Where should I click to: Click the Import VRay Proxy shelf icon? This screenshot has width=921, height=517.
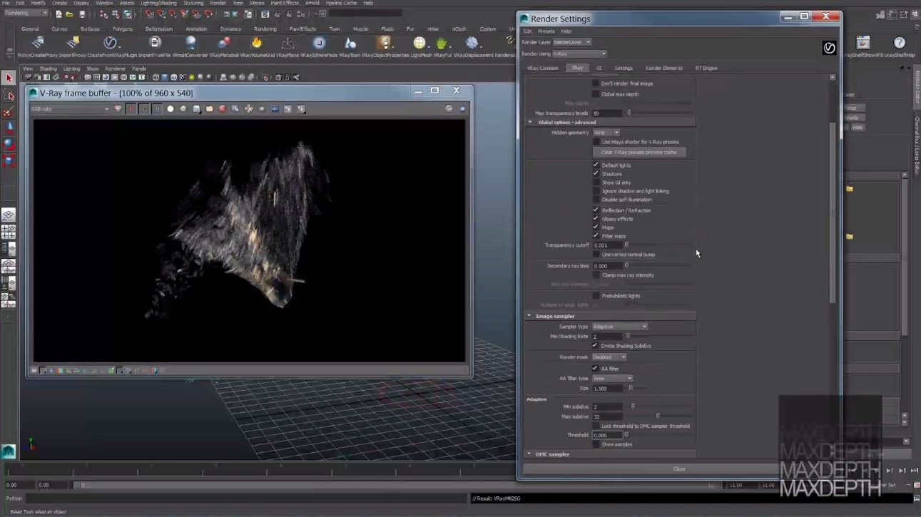pos(73,43)
